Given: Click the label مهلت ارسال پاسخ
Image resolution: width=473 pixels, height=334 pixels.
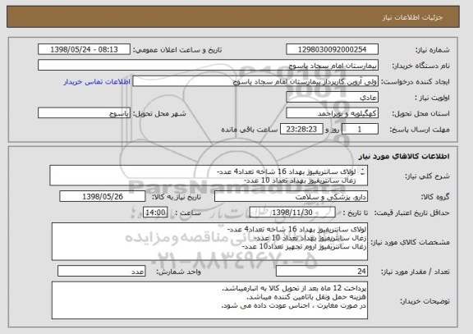Looking at the screenshot, I should click(x=420, y=130).
